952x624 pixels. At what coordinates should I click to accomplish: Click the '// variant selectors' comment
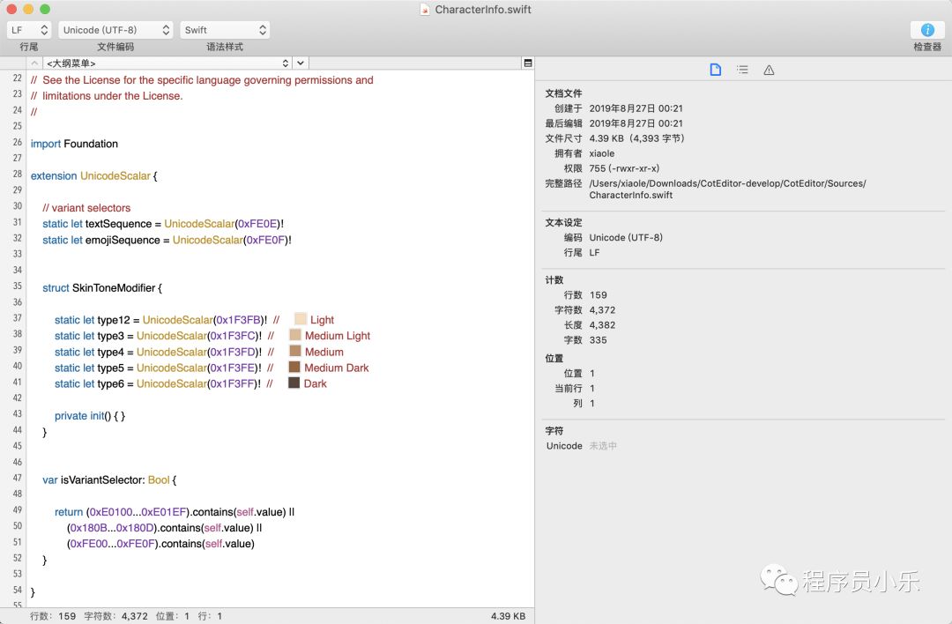click(x=86, y=208)
